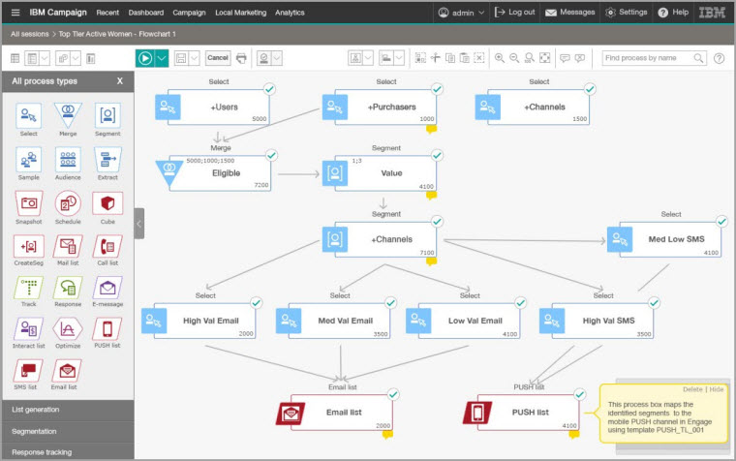Open the Analytics menu

pos(290,13)
